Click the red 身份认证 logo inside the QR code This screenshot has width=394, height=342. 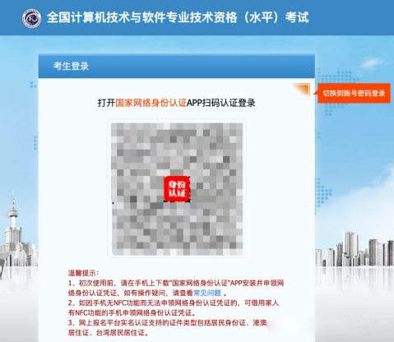point(177,189)
